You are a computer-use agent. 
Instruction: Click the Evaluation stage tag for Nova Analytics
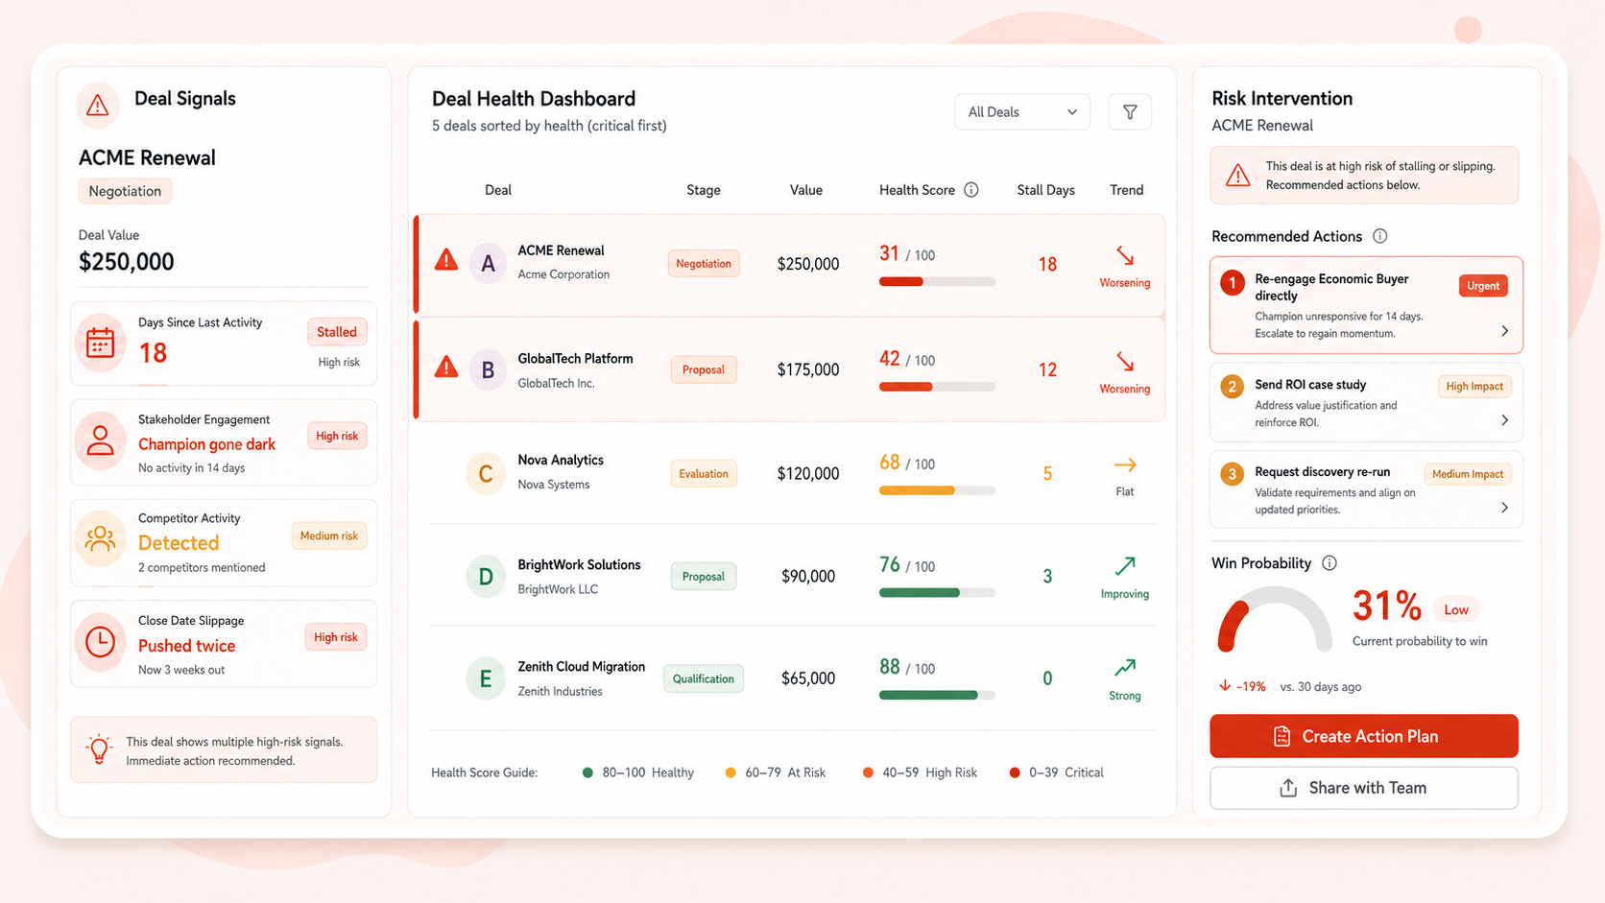point(704,474)
